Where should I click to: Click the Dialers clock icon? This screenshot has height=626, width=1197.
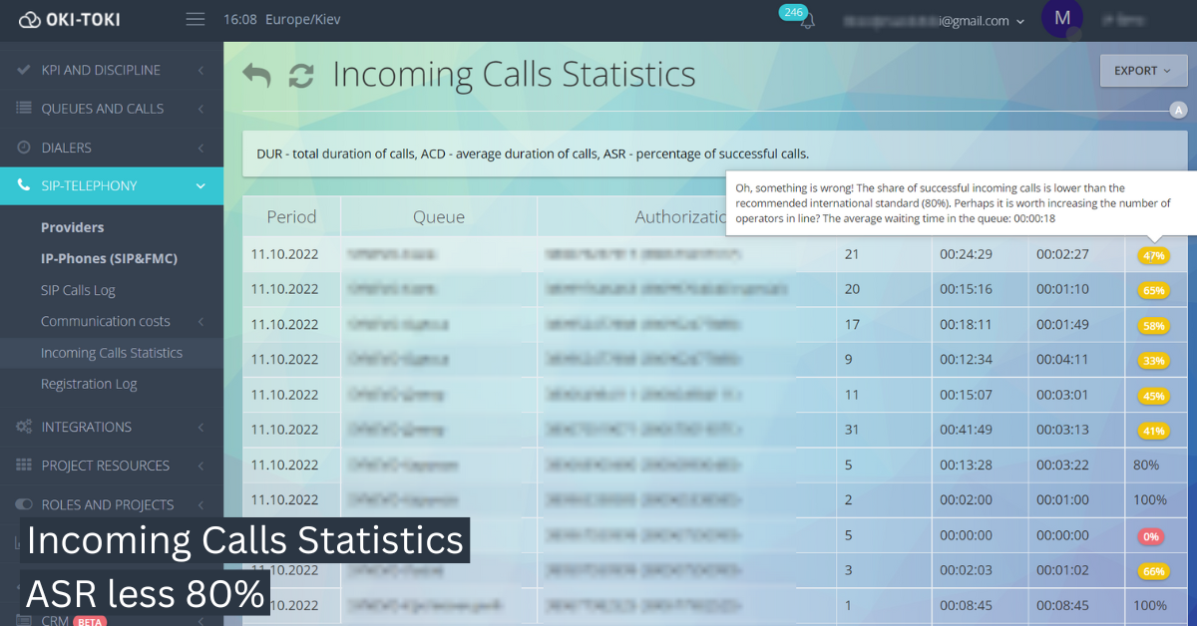pos(24,148)
